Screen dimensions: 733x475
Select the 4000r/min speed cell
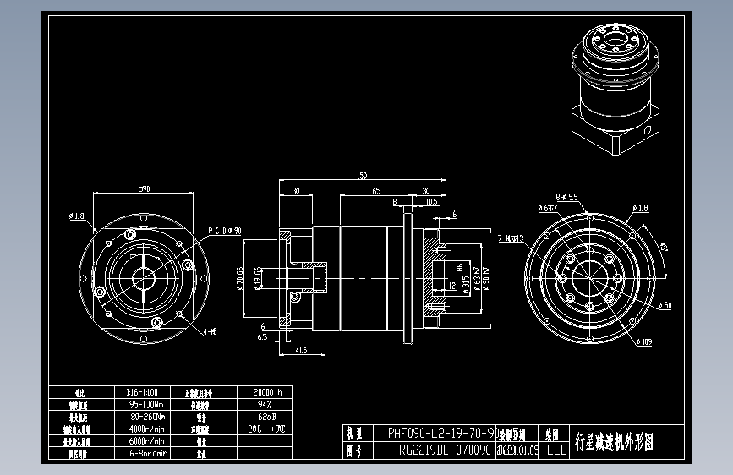click(142, 429)
